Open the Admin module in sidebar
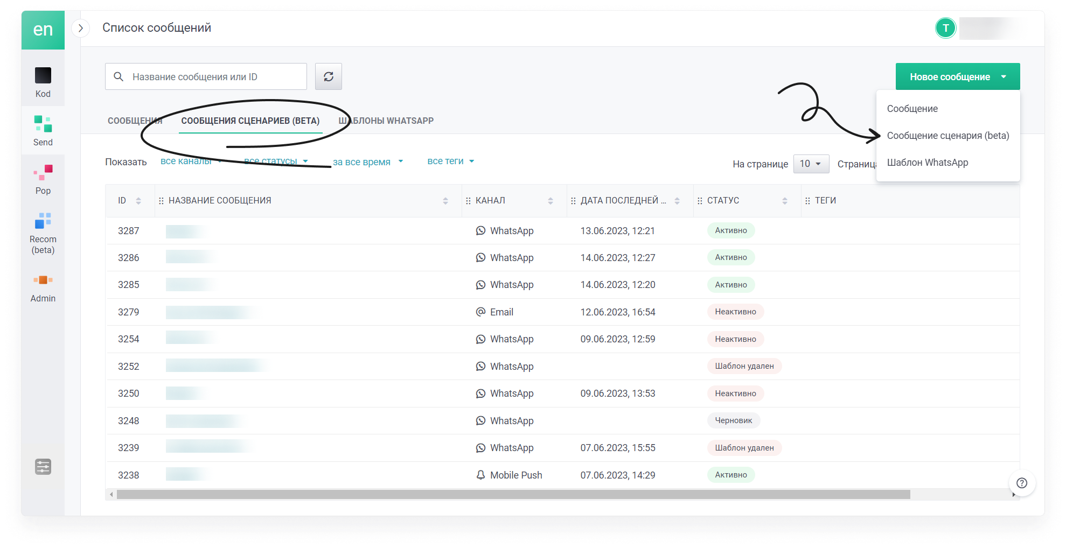This screenshot has width=1066, height=548. point(43,288)
